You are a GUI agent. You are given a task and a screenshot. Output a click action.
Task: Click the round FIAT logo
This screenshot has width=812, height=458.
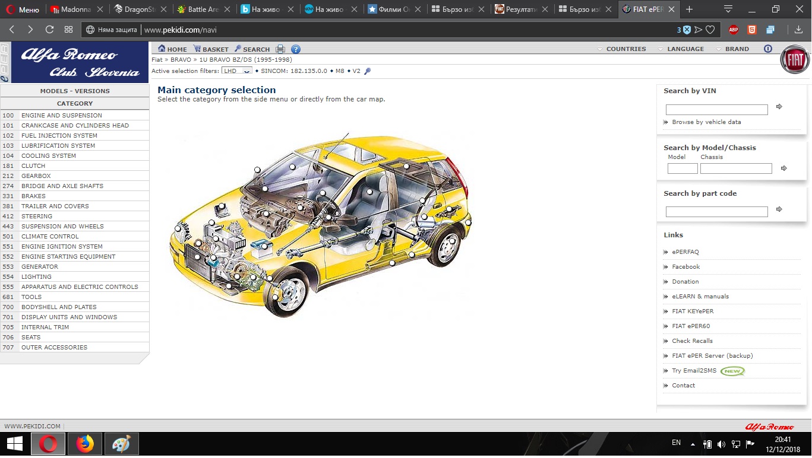pos(794,59)
